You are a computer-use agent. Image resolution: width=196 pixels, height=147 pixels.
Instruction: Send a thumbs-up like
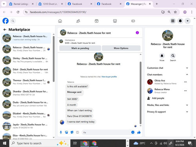tap(139, 132)
